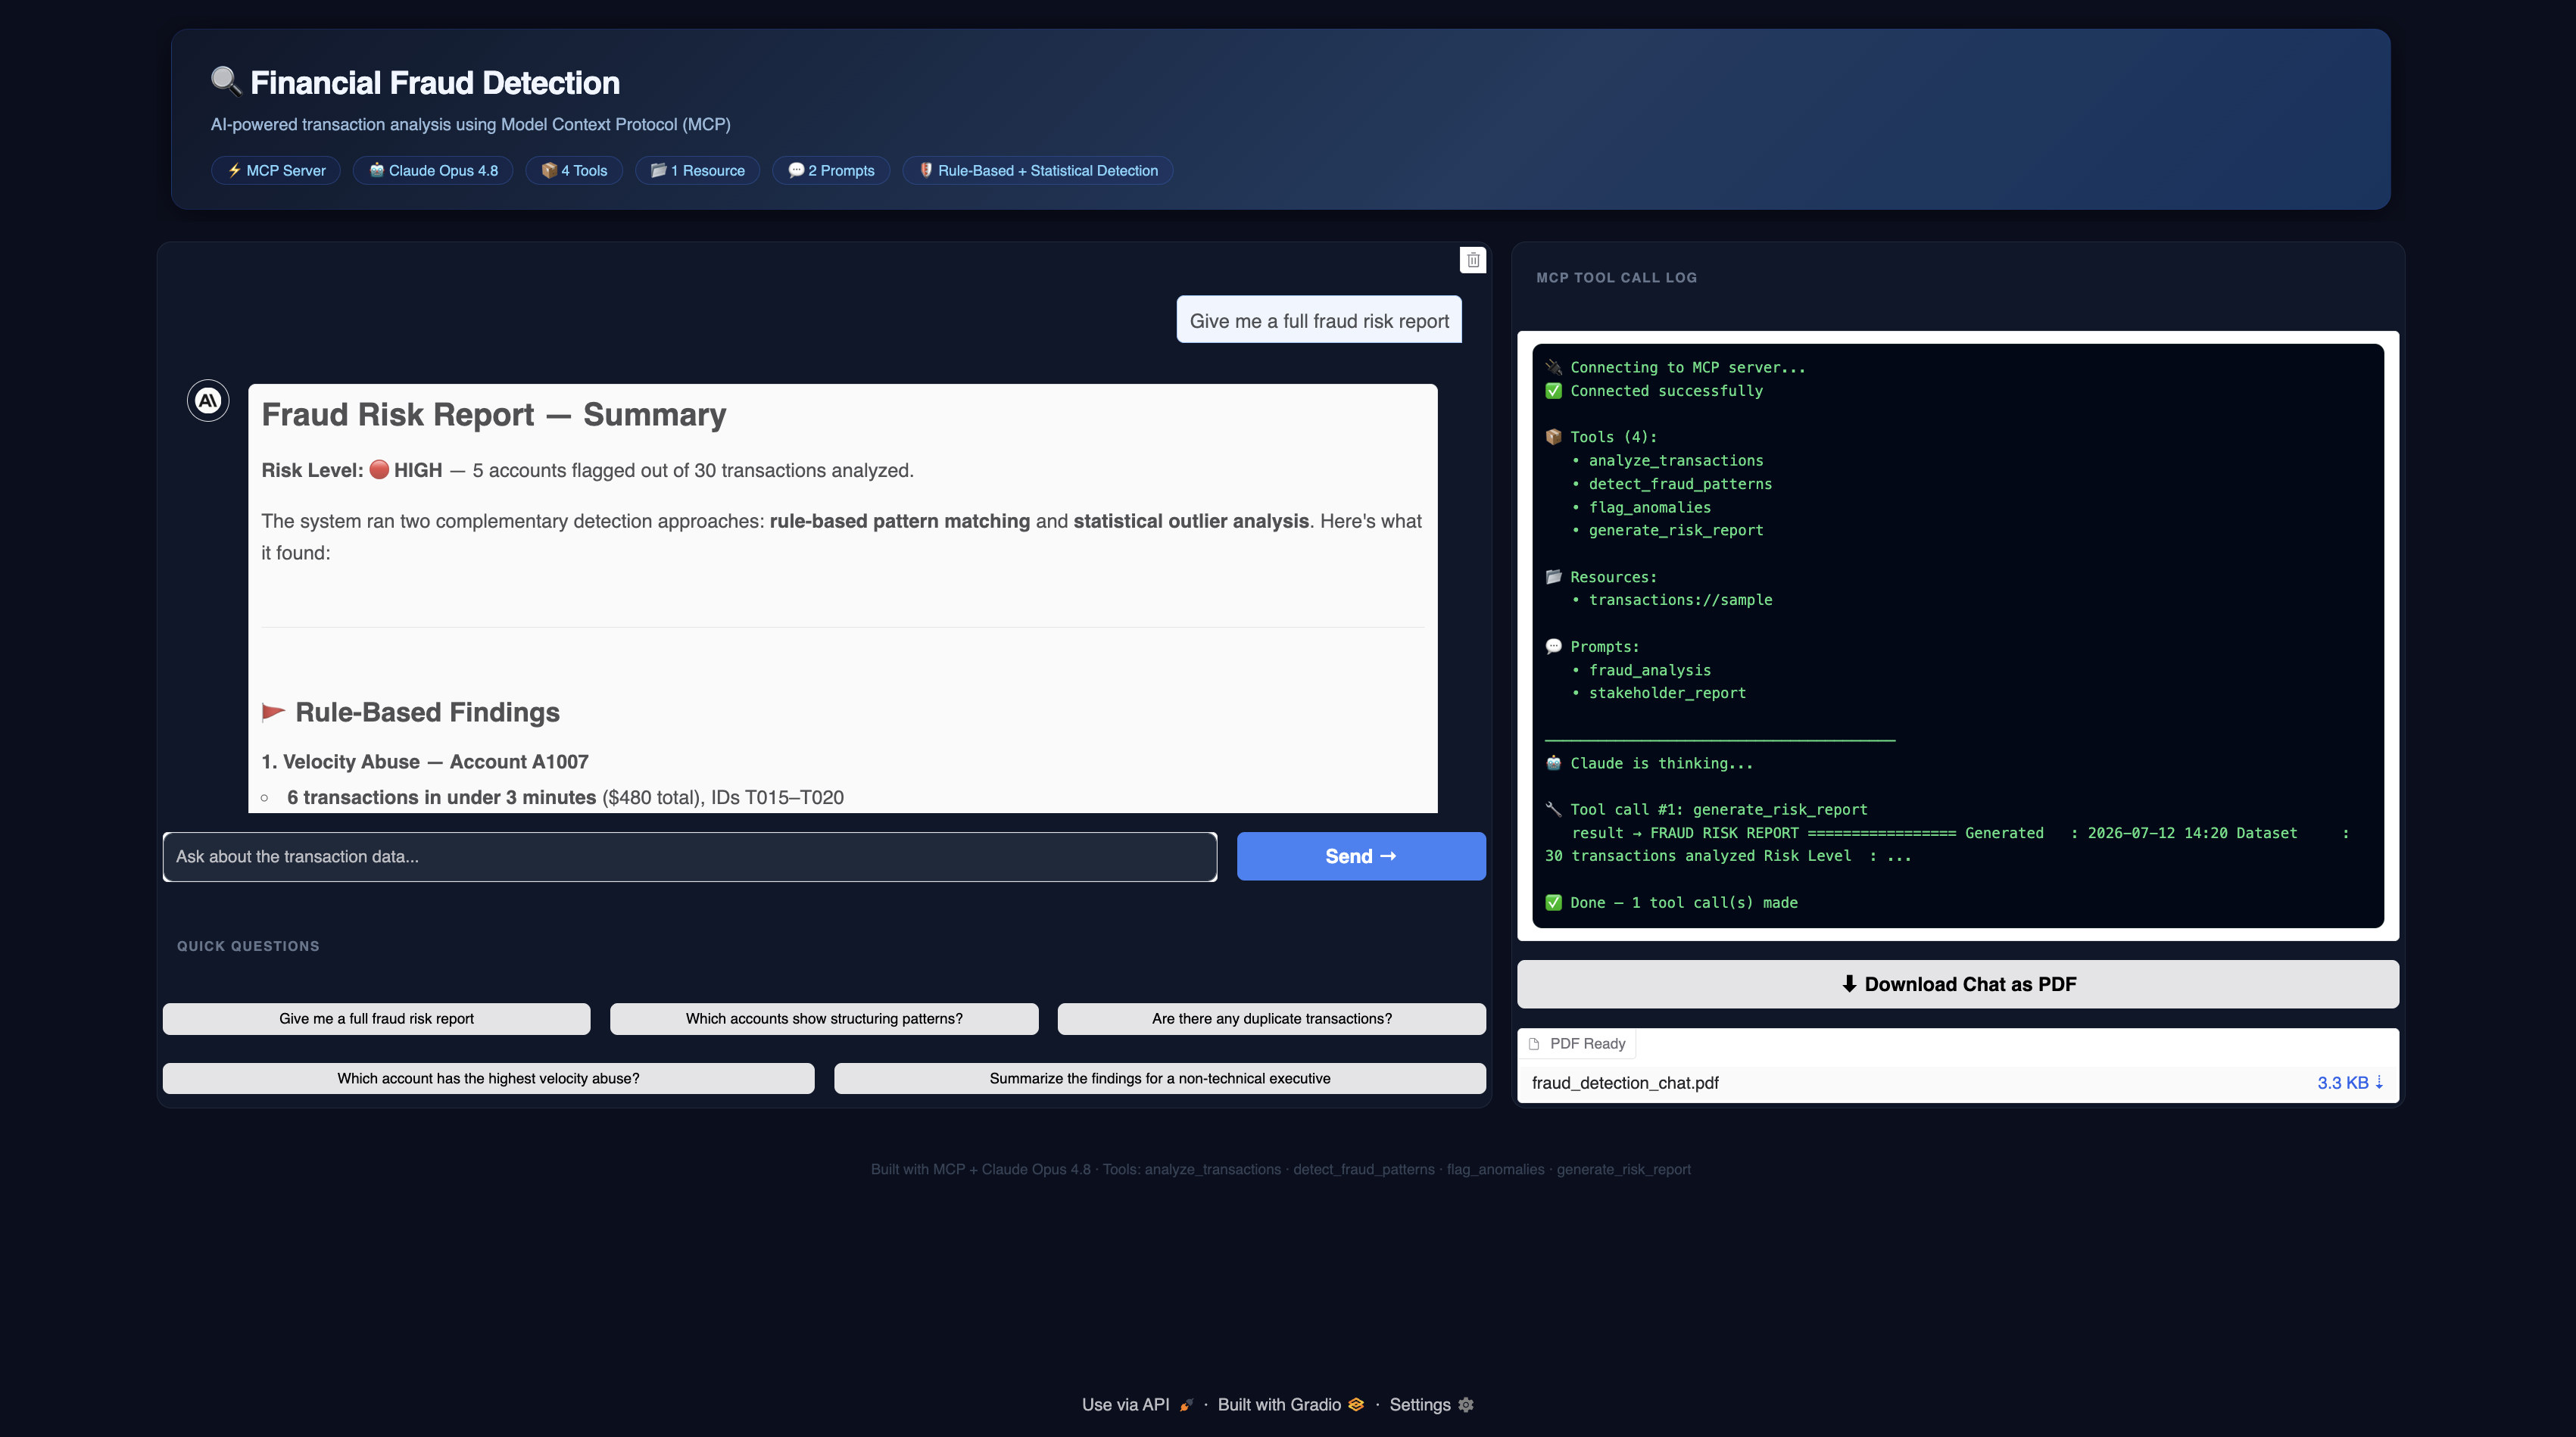Click the 4 Tools badge
This screenshot has width=2576, height=1437.
tap(574, 171)
